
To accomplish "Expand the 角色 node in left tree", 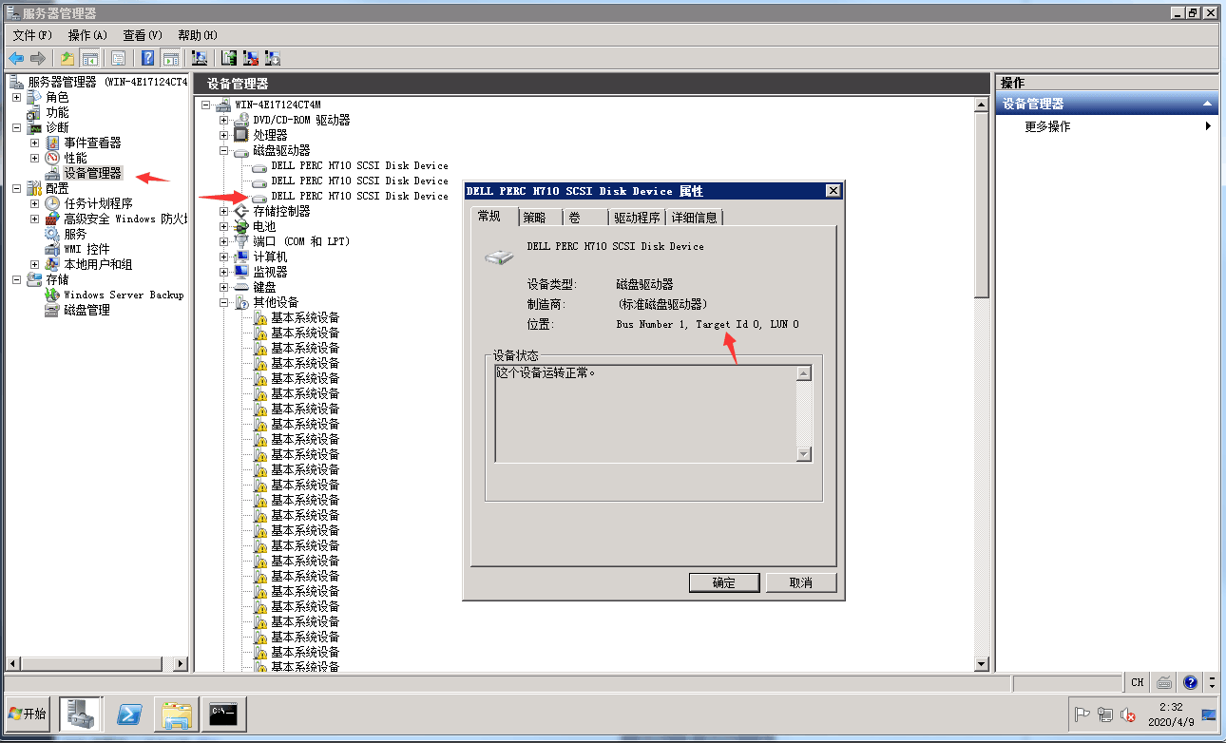I will click(x=16, y=97).
